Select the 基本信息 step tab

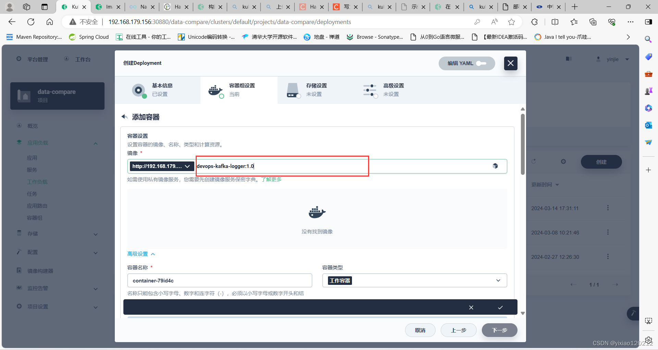click(158, 90)
